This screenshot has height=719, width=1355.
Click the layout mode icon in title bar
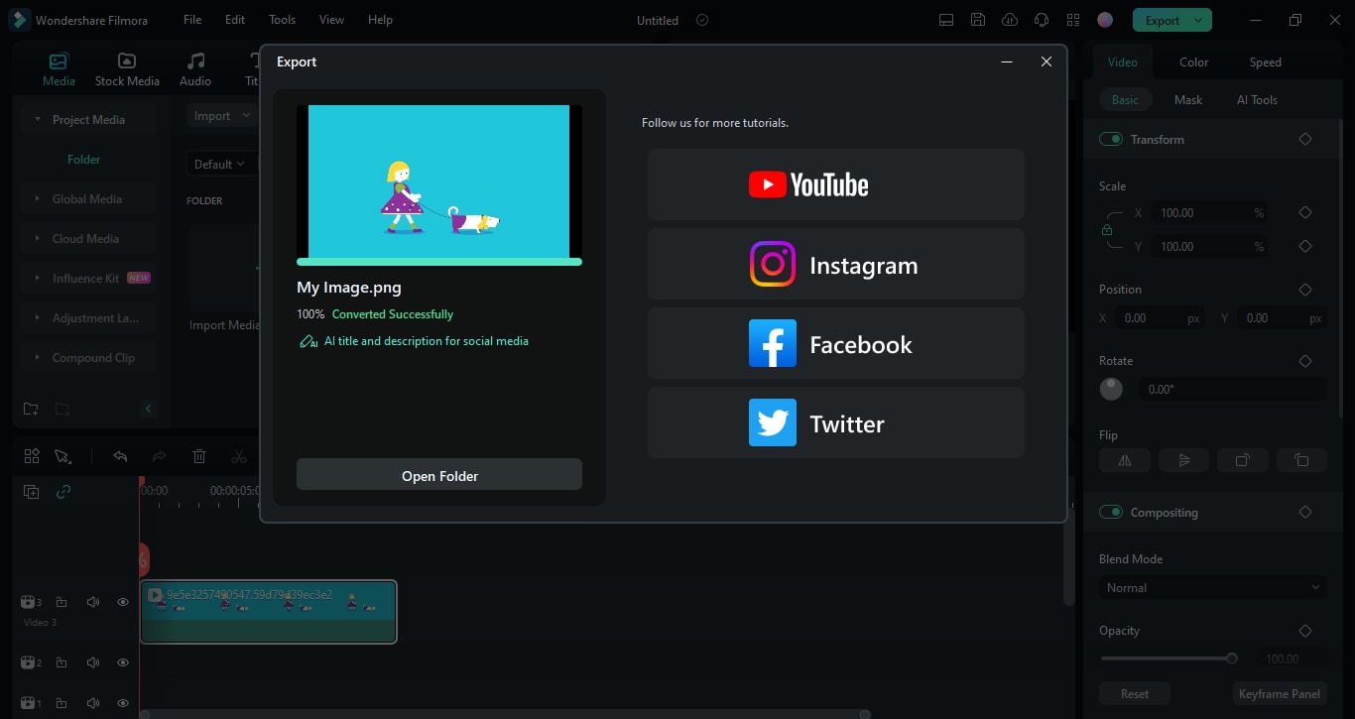click(x=946, y=20)
